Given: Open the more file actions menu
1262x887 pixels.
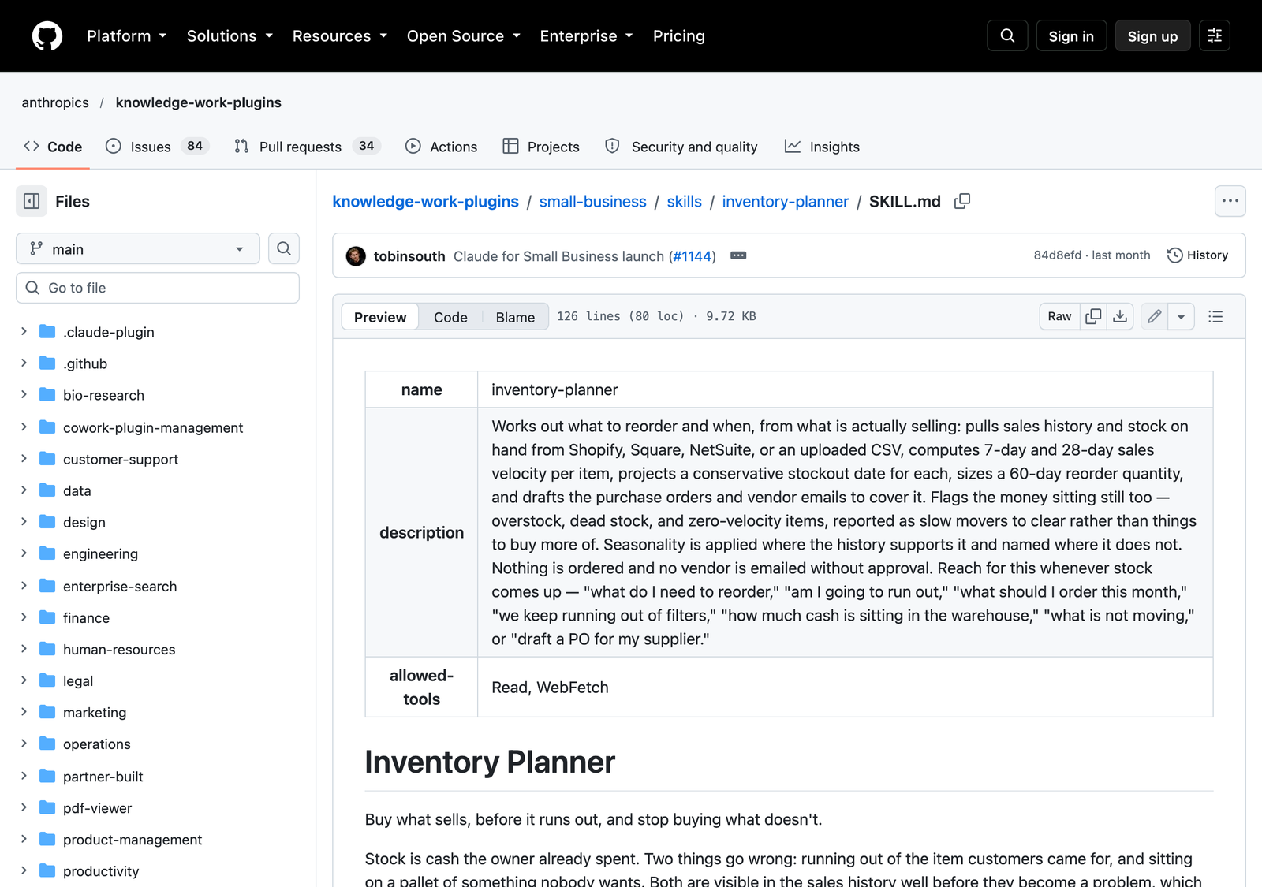Looking at the screenshot, I should [x=1230, y=201].
